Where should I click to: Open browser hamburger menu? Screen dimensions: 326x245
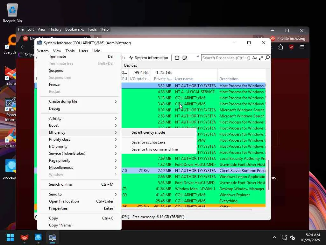pos(302,47)
